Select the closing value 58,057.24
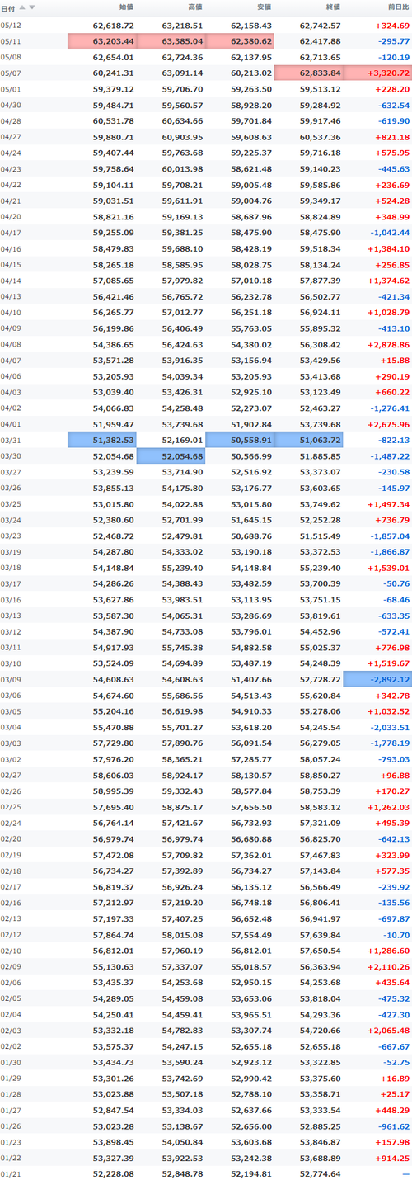The image size is (412, 1180). pyautogui.click(x=321, y=758)
